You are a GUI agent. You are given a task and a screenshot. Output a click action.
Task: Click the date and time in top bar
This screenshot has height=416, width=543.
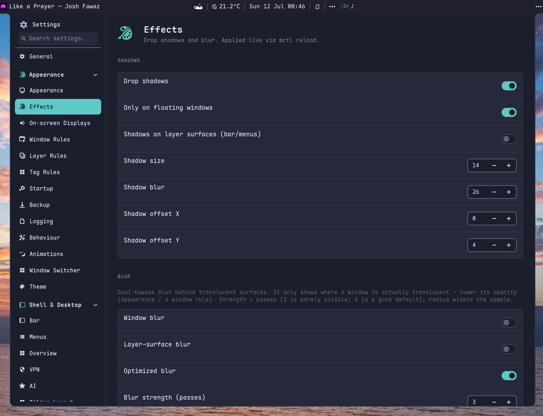click(277, 7)
